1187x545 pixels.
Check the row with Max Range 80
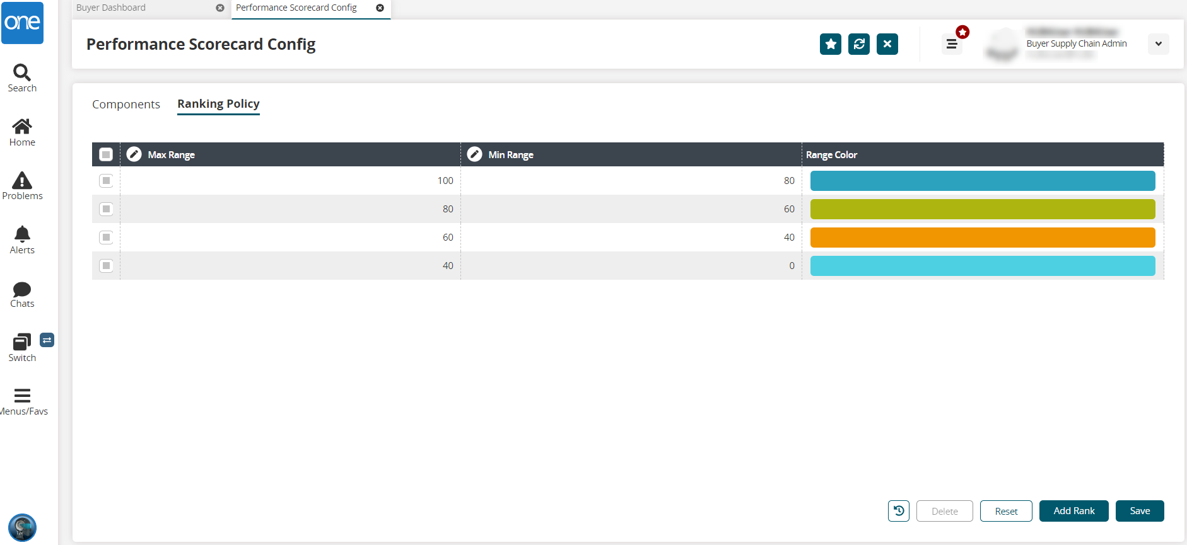tap(106, 209)
